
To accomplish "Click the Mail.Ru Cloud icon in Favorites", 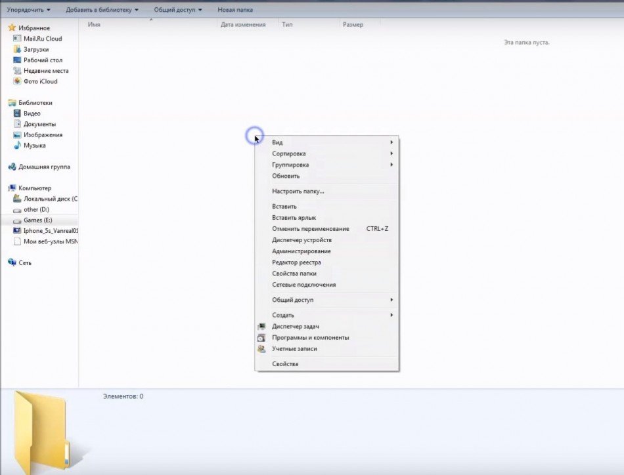I will tap(18, 39).
